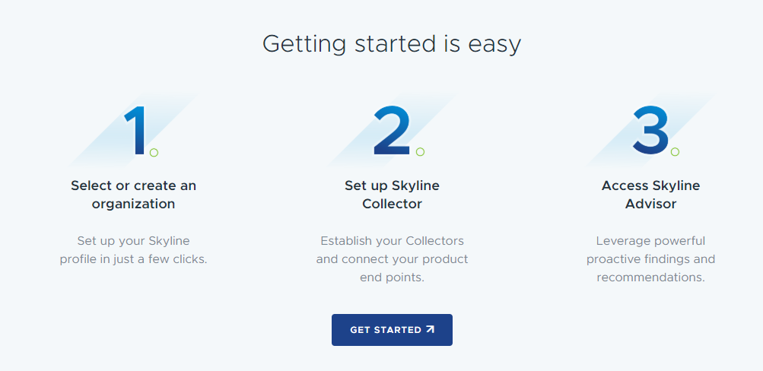Click the word 'recommendations.' in step 3
The height and width of the screenshot is (371, 763).
650,277
